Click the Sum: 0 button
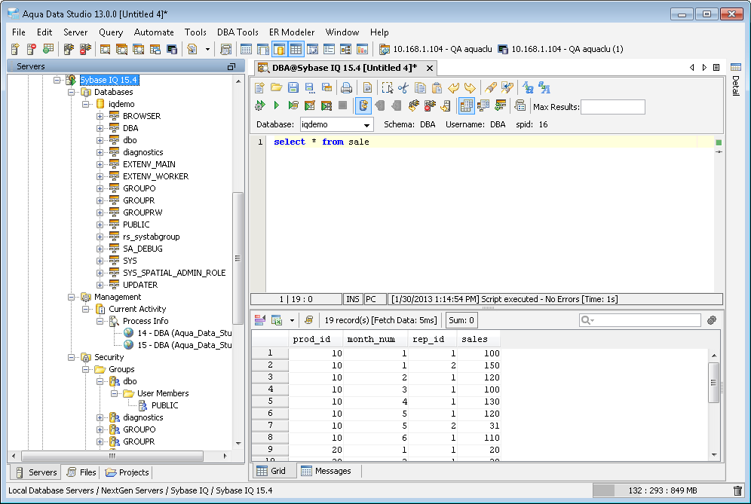The image size is (751, 504). tap(461, 320)
